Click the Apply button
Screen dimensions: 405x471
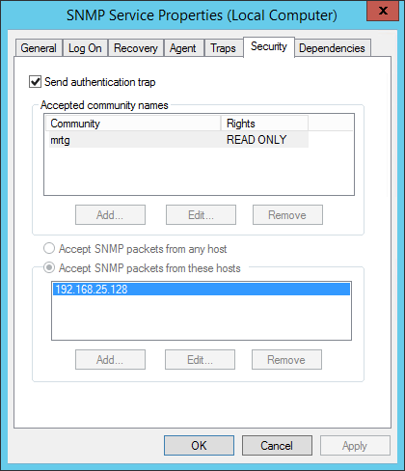[355, 445]
